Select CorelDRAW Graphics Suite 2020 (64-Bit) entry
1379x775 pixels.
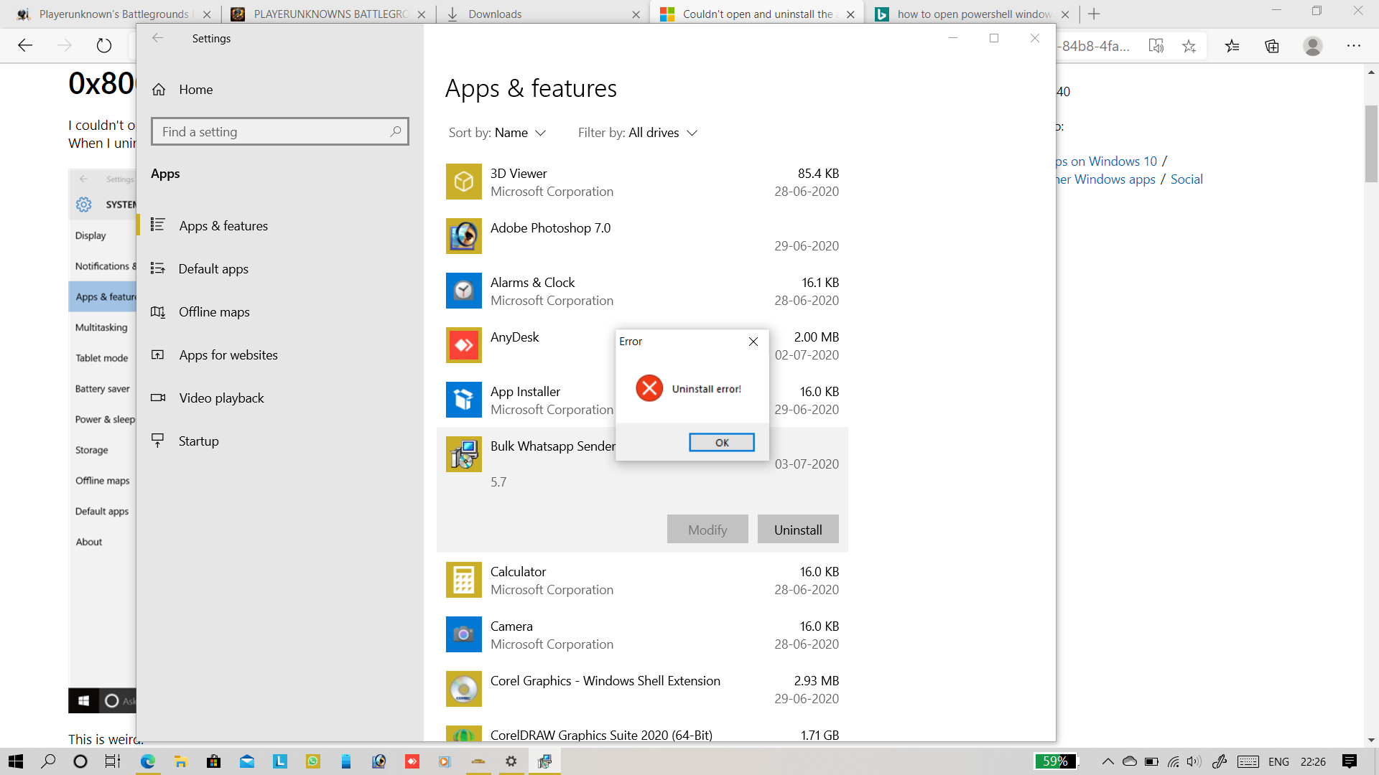pyautogui.click(x=601, y=735)
